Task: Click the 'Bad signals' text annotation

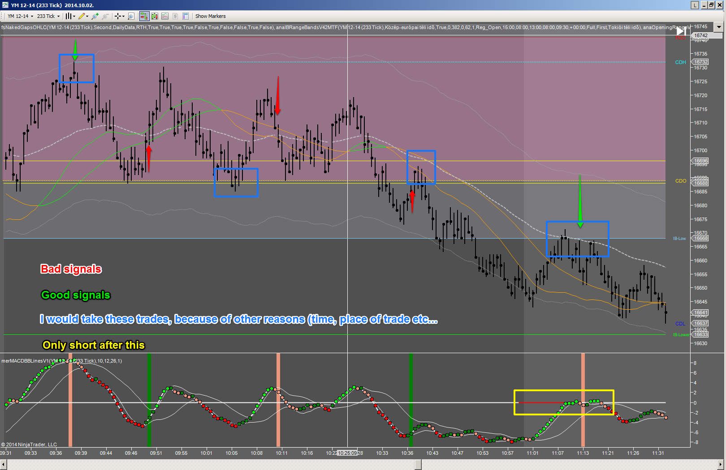Action: tap(71, 269)
